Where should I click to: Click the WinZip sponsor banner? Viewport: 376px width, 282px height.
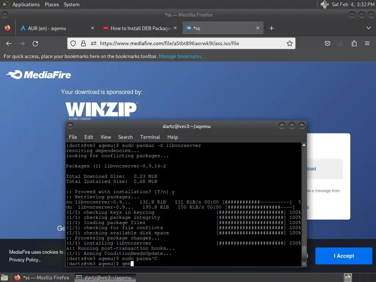(x=101, y=111)
